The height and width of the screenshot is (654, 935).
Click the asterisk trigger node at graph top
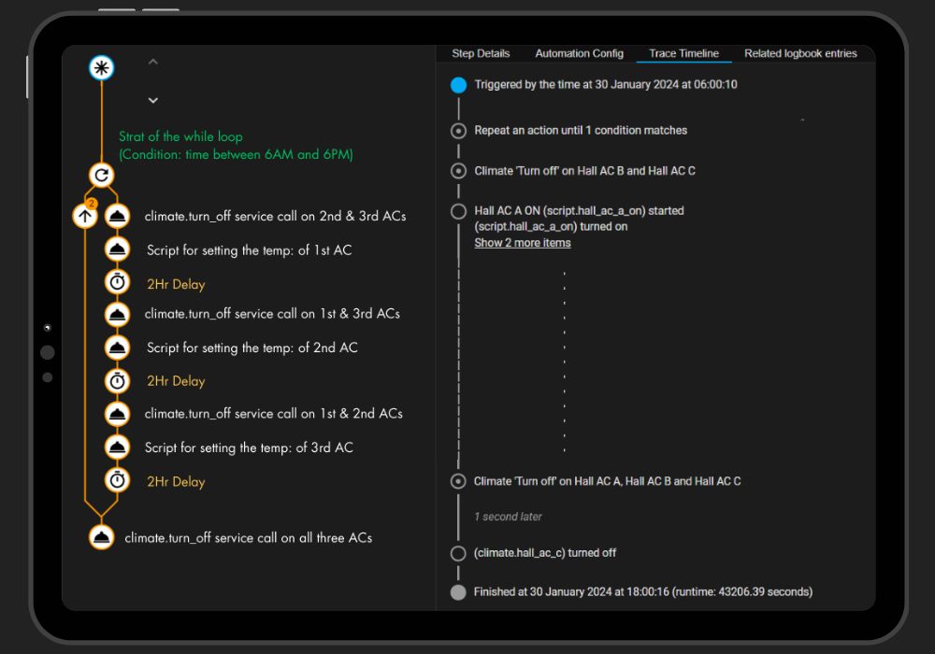pos(101,67)
